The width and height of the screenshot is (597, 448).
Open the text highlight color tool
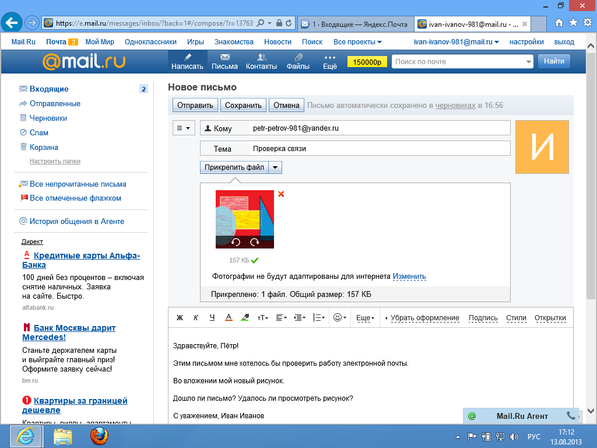point(245,318)
